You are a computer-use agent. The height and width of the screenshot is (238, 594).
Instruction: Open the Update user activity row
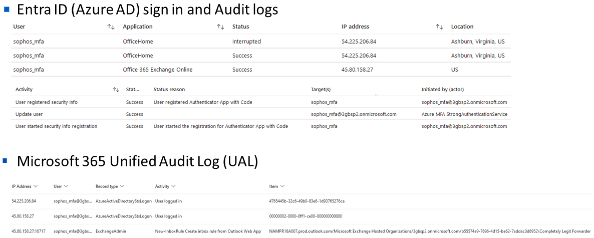pyautogui.click(x=29, y=114)
